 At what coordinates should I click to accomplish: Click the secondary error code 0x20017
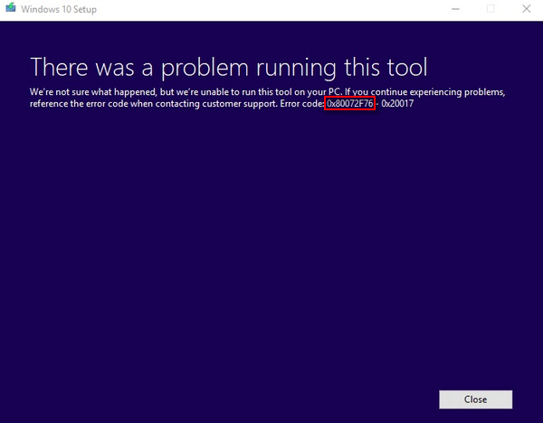coord(397,105)
